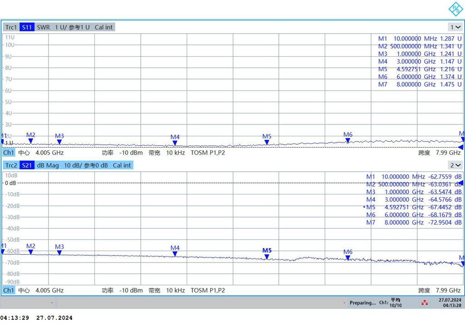Viewport: 465px width, 327px height.
Task: Click the reference triangle at SWR right edge
Action: [x=460, y=147]
